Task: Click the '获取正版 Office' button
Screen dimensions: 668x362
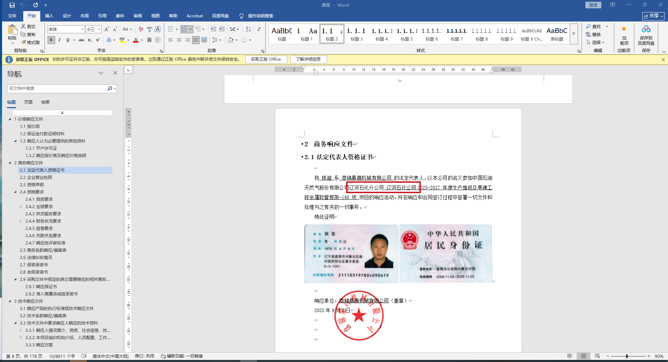Action: point(266,59)
